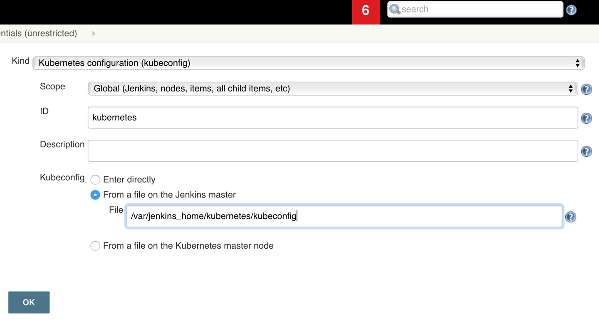Click the empty Description text box

pos(332,150)
